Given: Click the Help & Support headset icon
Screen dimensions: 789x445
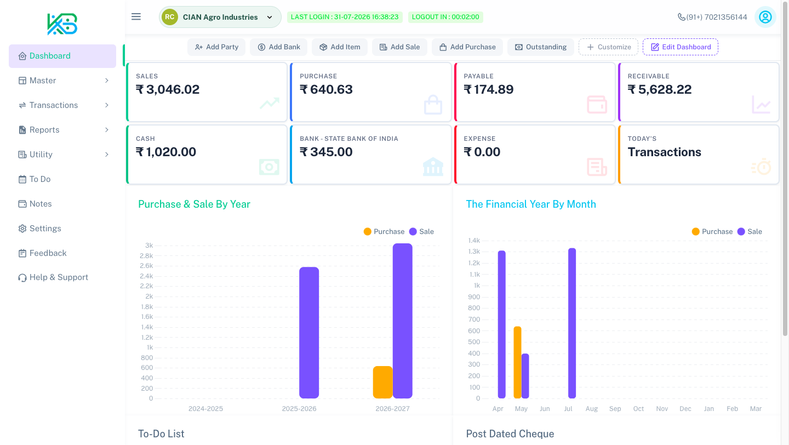Looking at the screenshot, I should click(22, 278).
